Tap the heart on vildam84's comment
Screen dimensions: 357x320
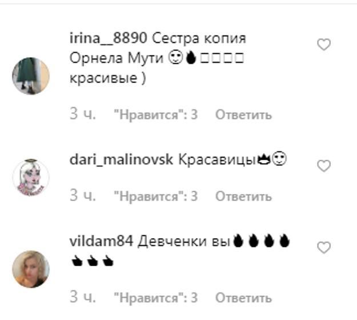pos(324,247)
